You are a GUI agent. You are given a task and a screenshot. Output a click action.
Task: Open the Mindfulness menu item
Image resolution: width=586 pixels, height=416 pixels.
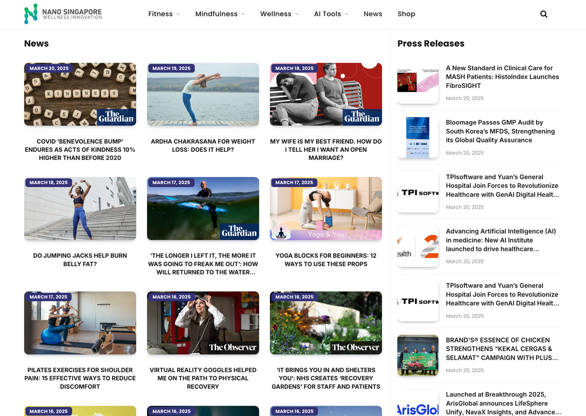point(216,14)
